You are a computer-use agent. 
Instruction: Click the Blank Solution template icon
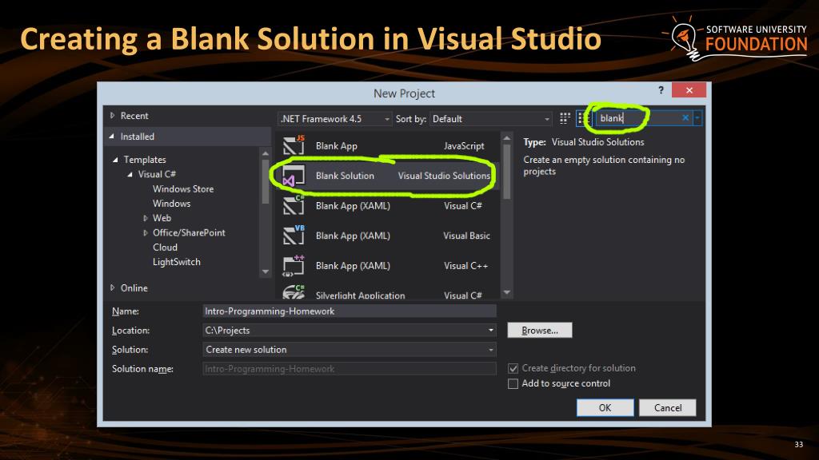click(293, 176)
